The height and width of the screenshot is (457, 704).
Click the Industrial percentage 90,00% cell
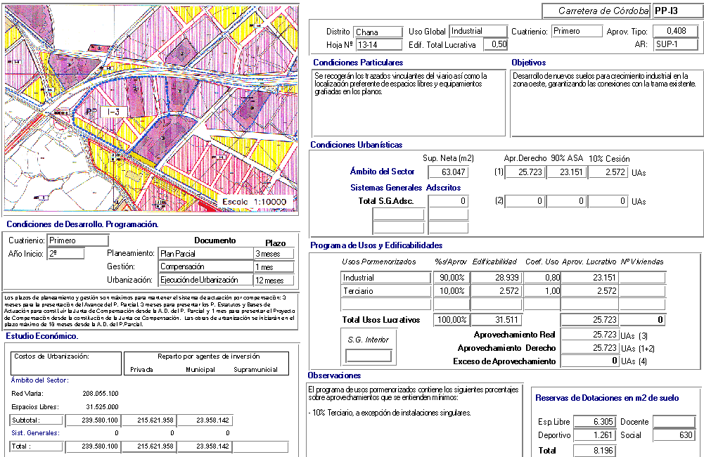point(450,278)
